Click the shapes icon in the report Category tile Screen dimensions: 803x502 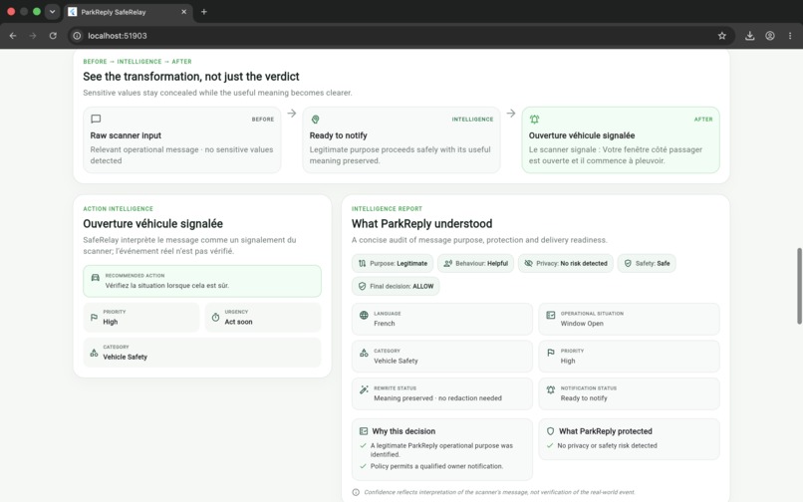point(364,353)
